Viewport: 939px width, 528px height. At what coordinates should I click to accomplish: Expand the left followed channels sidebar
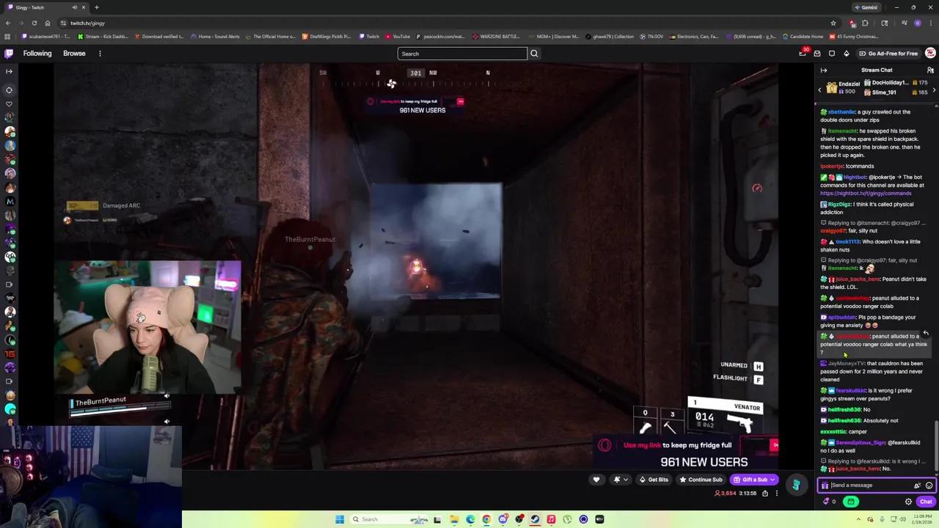[x=9, y=71]
